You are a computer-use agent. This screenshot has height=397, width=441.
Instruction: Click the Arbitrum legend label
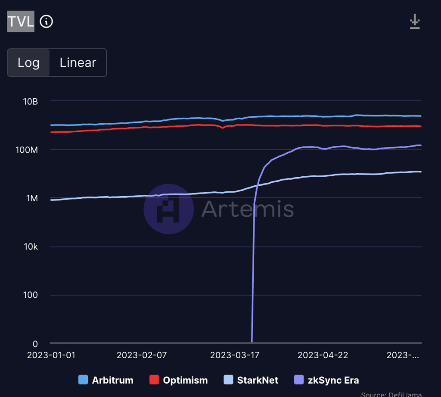point(112,380)
